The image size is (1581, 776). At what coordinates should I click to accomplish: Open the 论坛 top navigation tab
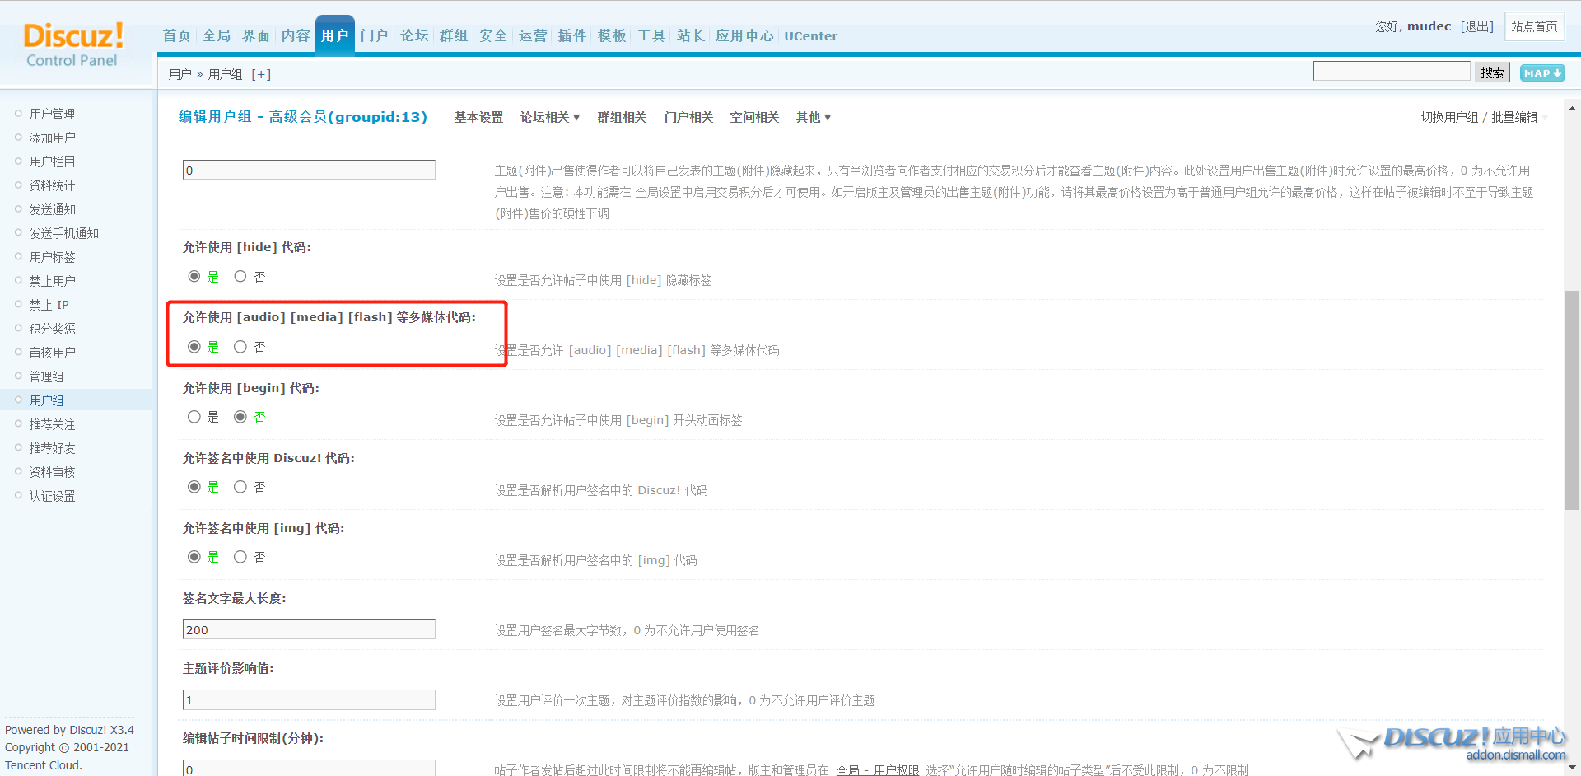[414, 35]
